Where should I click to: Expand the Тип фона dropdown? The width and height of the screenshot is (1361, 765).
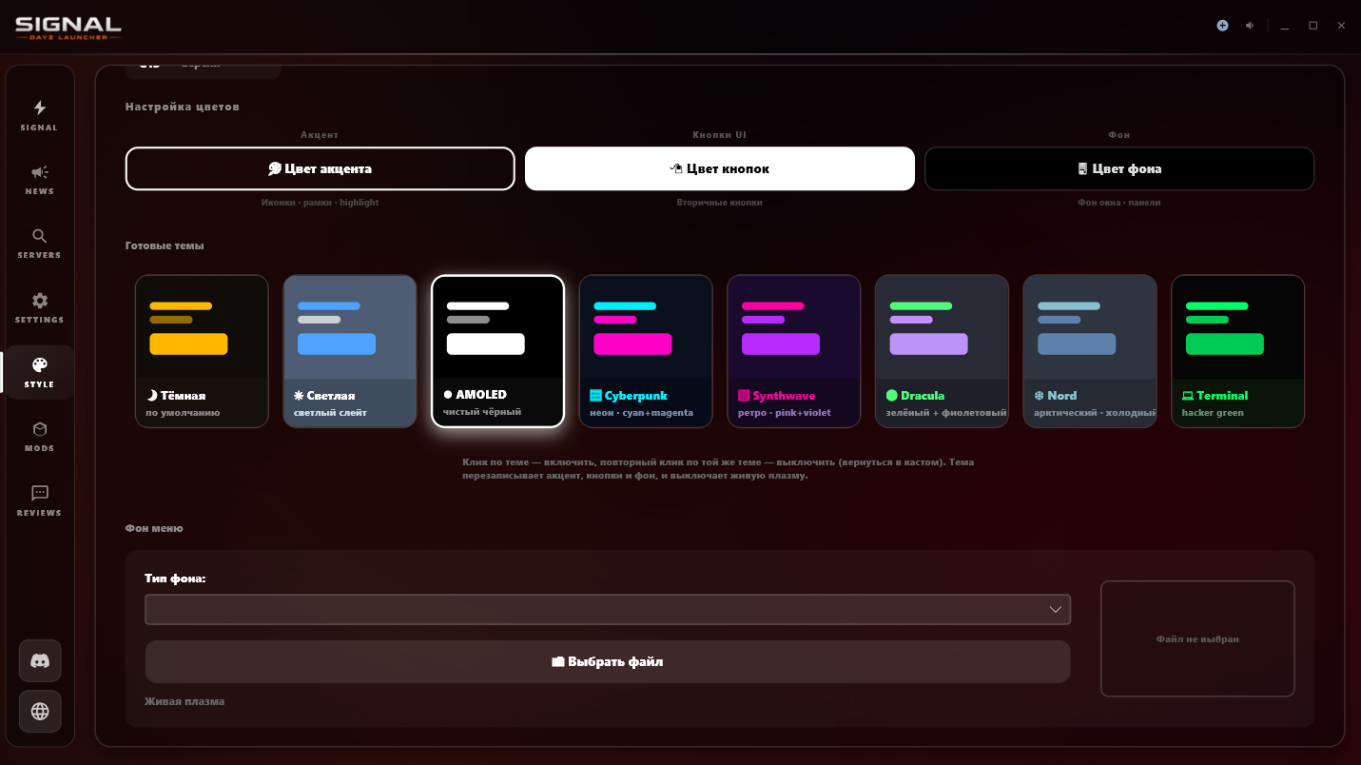point(608,609)
